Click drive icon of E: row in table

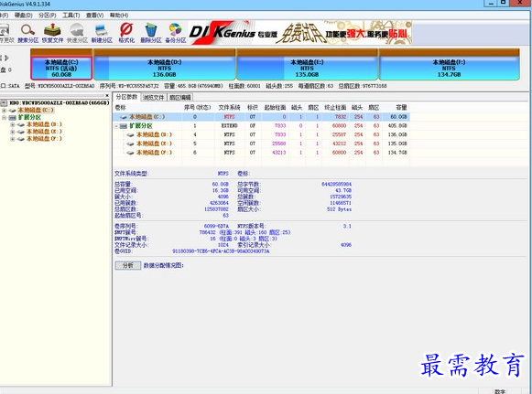(130, 144)
